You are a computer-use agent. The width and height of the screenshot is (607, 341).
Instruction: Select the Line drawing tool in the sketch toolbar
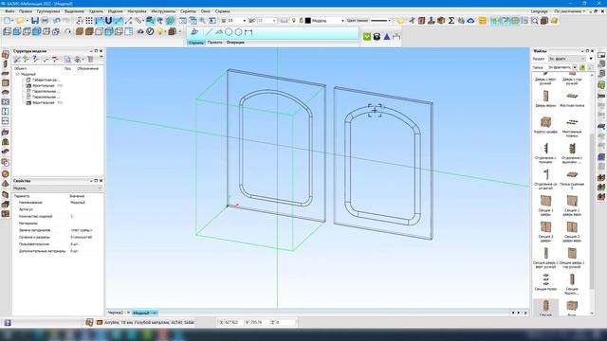(209, 32)
